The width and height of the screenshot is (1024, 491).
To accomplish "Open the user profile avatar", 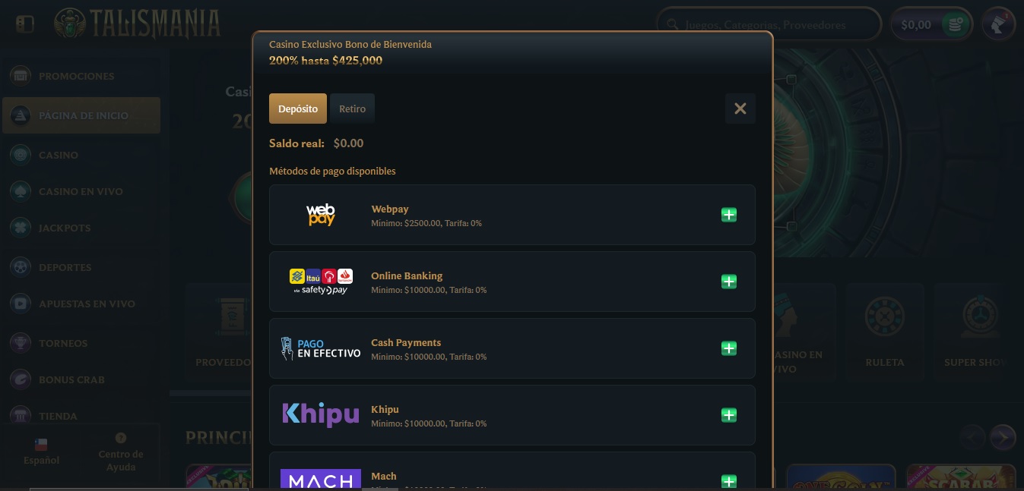I will (998, 24).
